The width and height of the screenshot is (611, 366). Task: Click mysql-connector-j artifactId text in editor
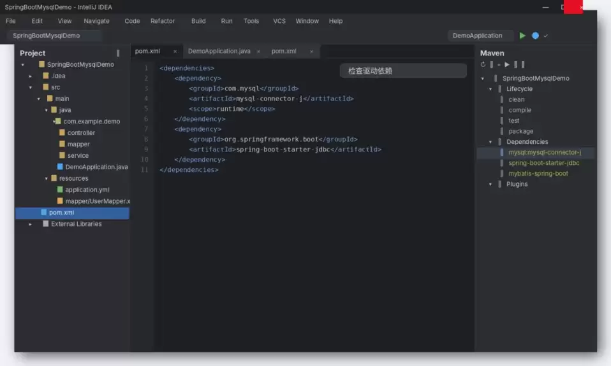269,99
